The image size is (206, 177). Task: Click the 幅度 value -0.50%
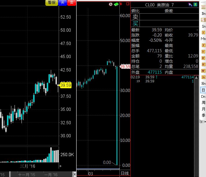click(x=155, y=40)
